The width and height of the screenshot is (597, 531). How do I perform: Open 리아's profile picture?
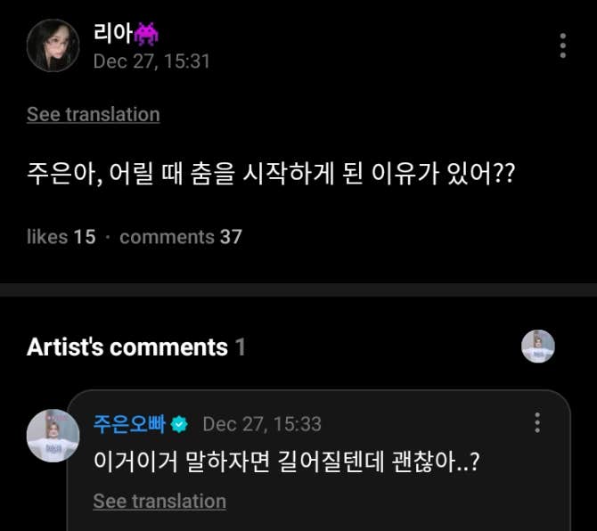(x=53, y=45)
